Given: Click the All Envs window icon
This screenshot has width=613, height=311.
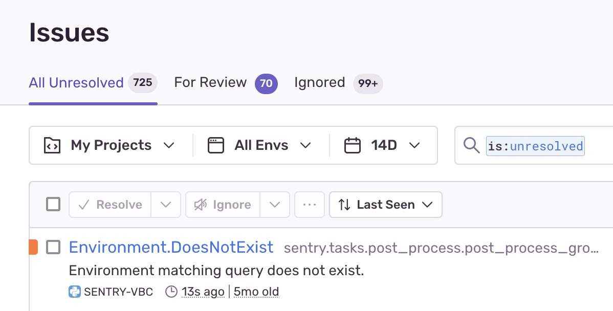Looking at the screenshot, I should coord(216,145).
